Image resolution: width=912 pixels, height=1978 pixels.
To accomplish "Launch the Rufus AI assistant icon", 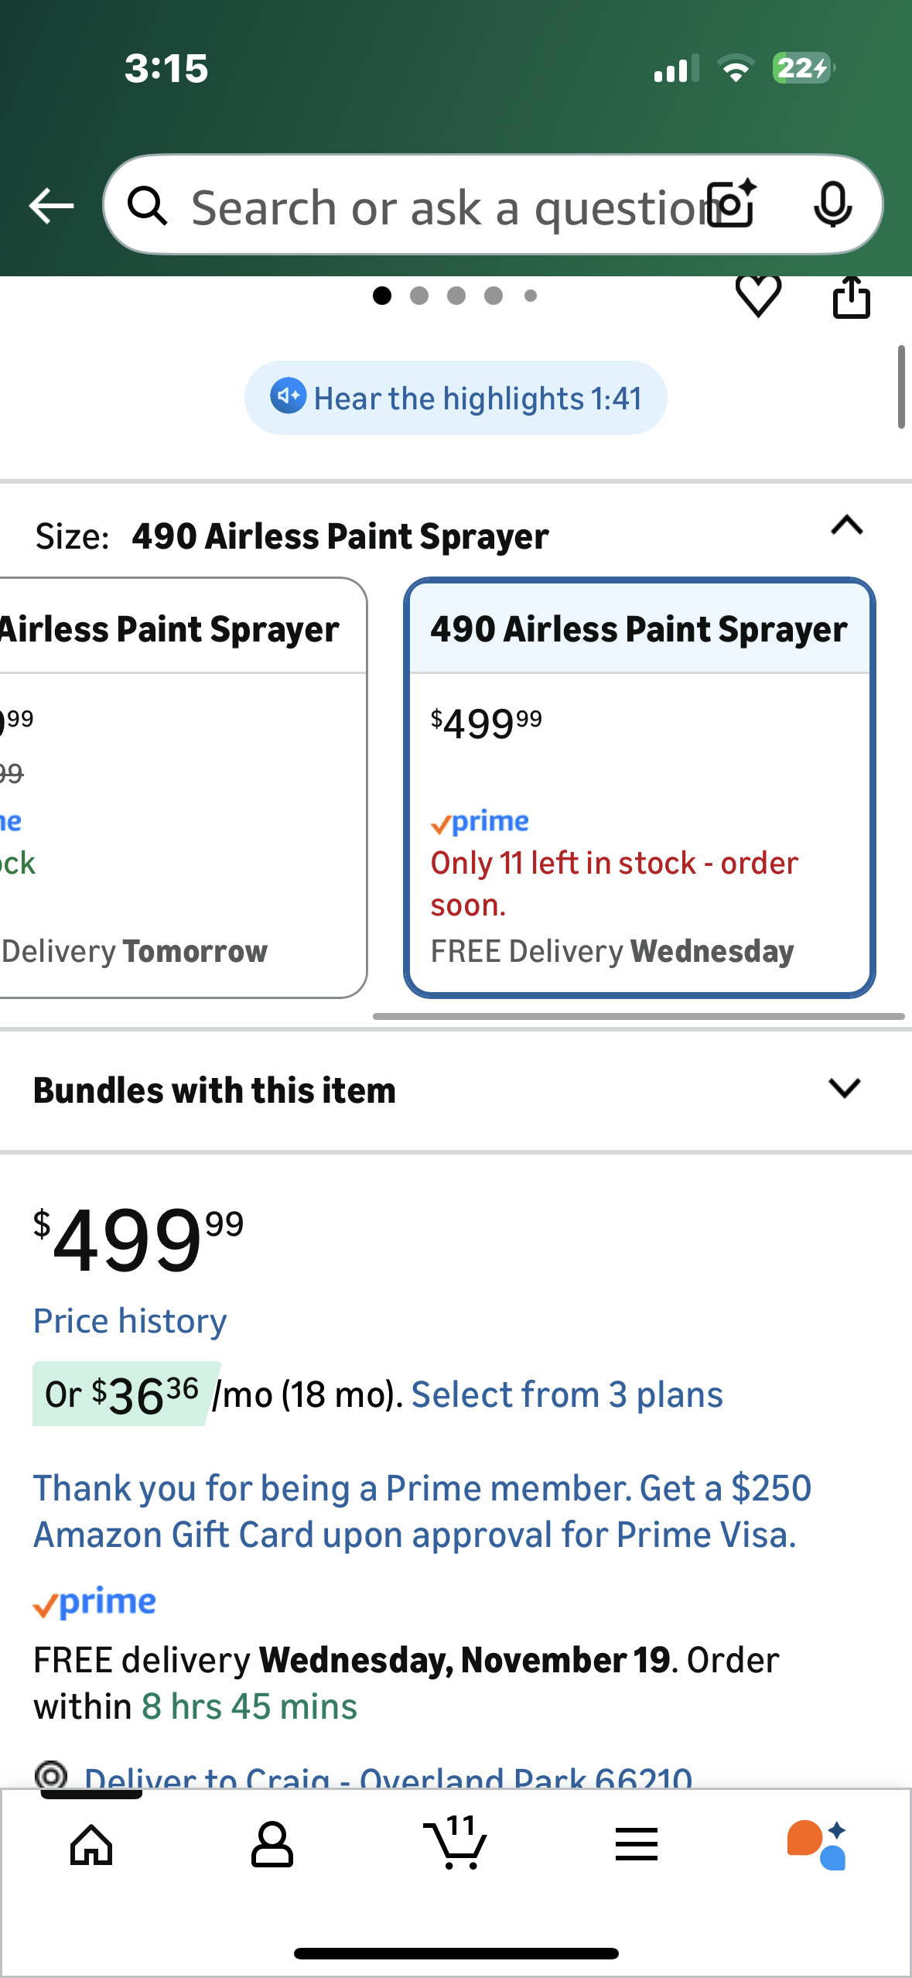I will (817, 1845).
